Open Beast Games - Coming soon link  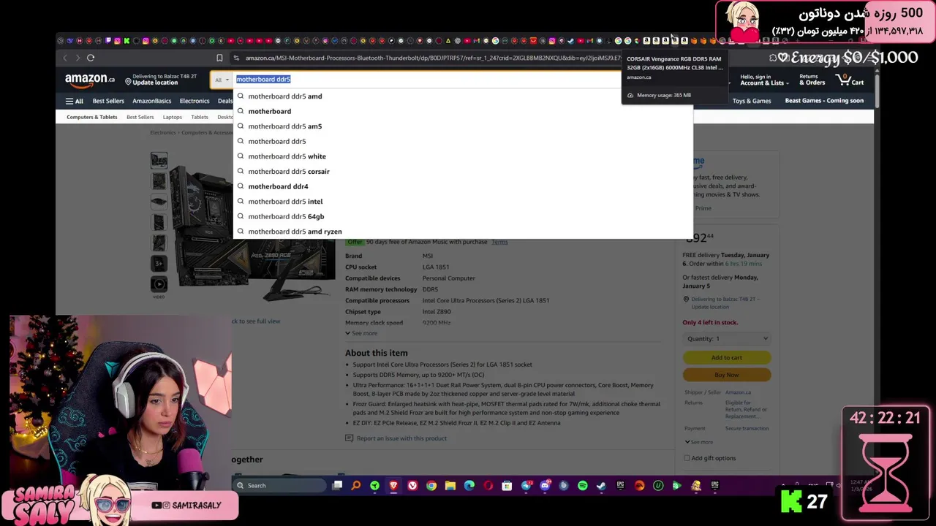(x=824, y=101)
